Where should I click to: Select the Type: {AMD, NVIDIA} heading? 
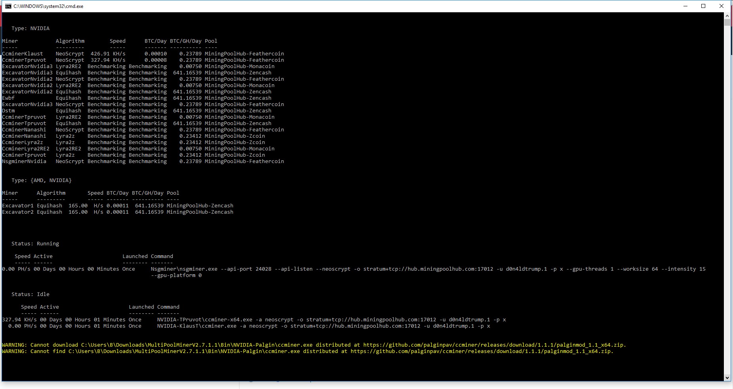coord(42,180)
